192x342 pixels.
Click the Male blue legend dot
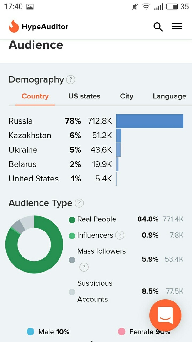30,332
